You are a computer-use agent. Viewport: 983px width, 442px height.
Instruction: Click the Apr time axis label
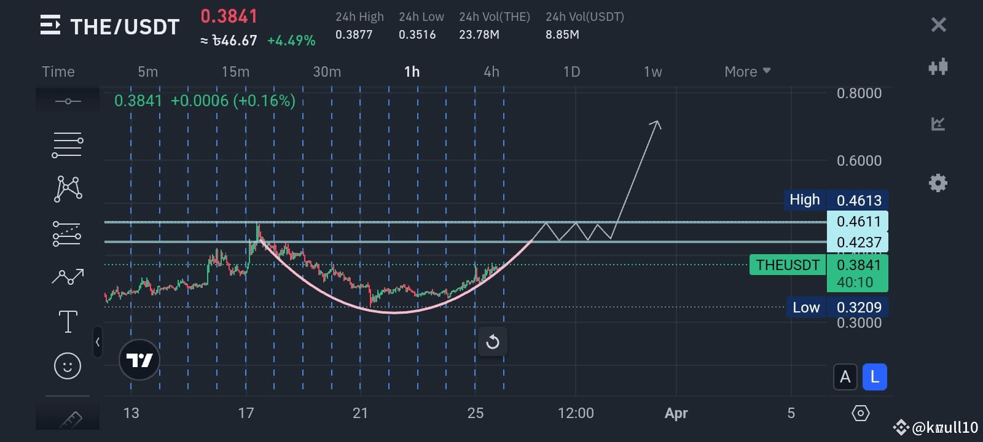676,413
